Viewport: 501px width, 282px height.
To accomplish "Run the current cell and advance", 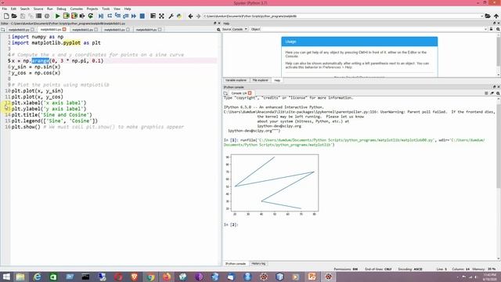I will click(x=74, y=16).
